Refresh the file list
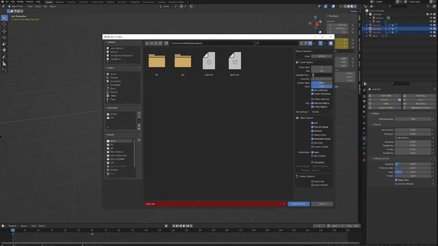438x246 pixels. point(160,43)
